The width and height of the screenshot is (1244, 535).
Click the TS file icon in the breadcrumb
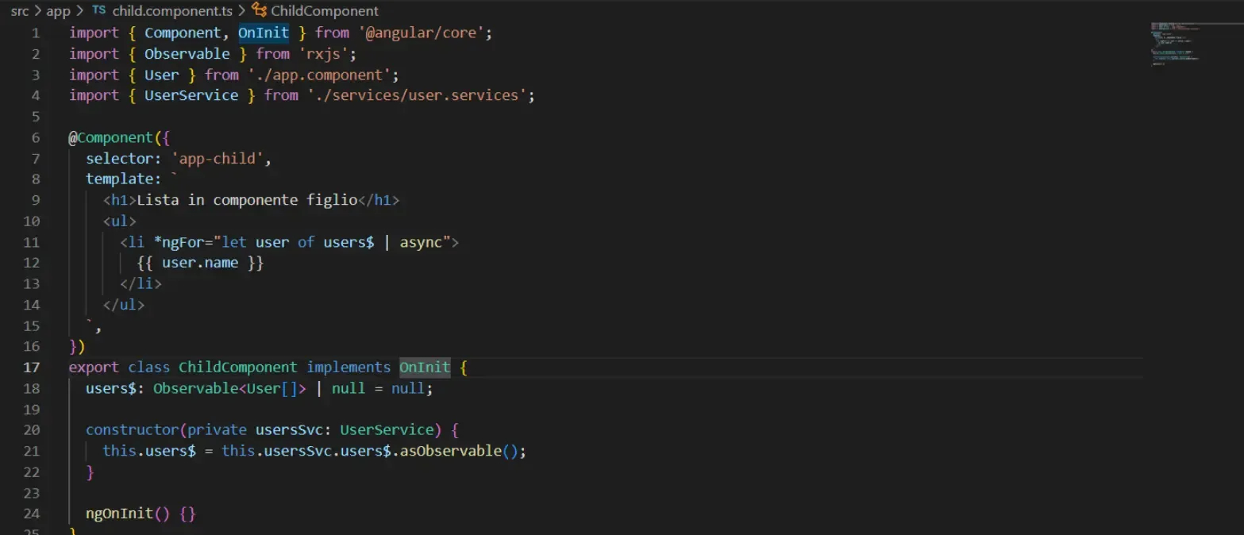click(98, 11)
